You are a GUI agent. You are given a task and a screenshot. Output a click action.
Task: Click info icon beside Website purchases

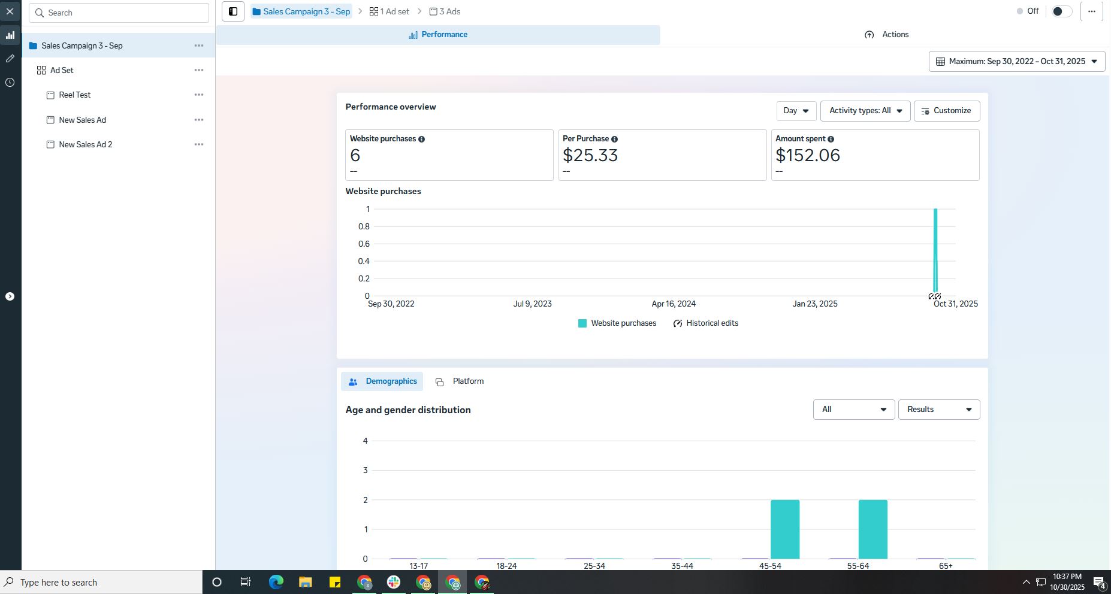pyautogui.click(x=422, y=139)
